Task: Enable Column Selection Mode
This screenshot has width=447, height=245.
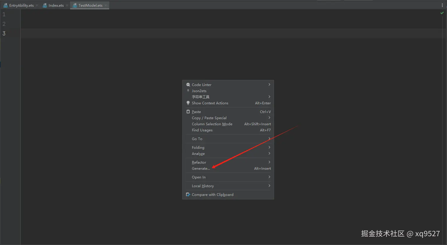Action: click(228, 124)
